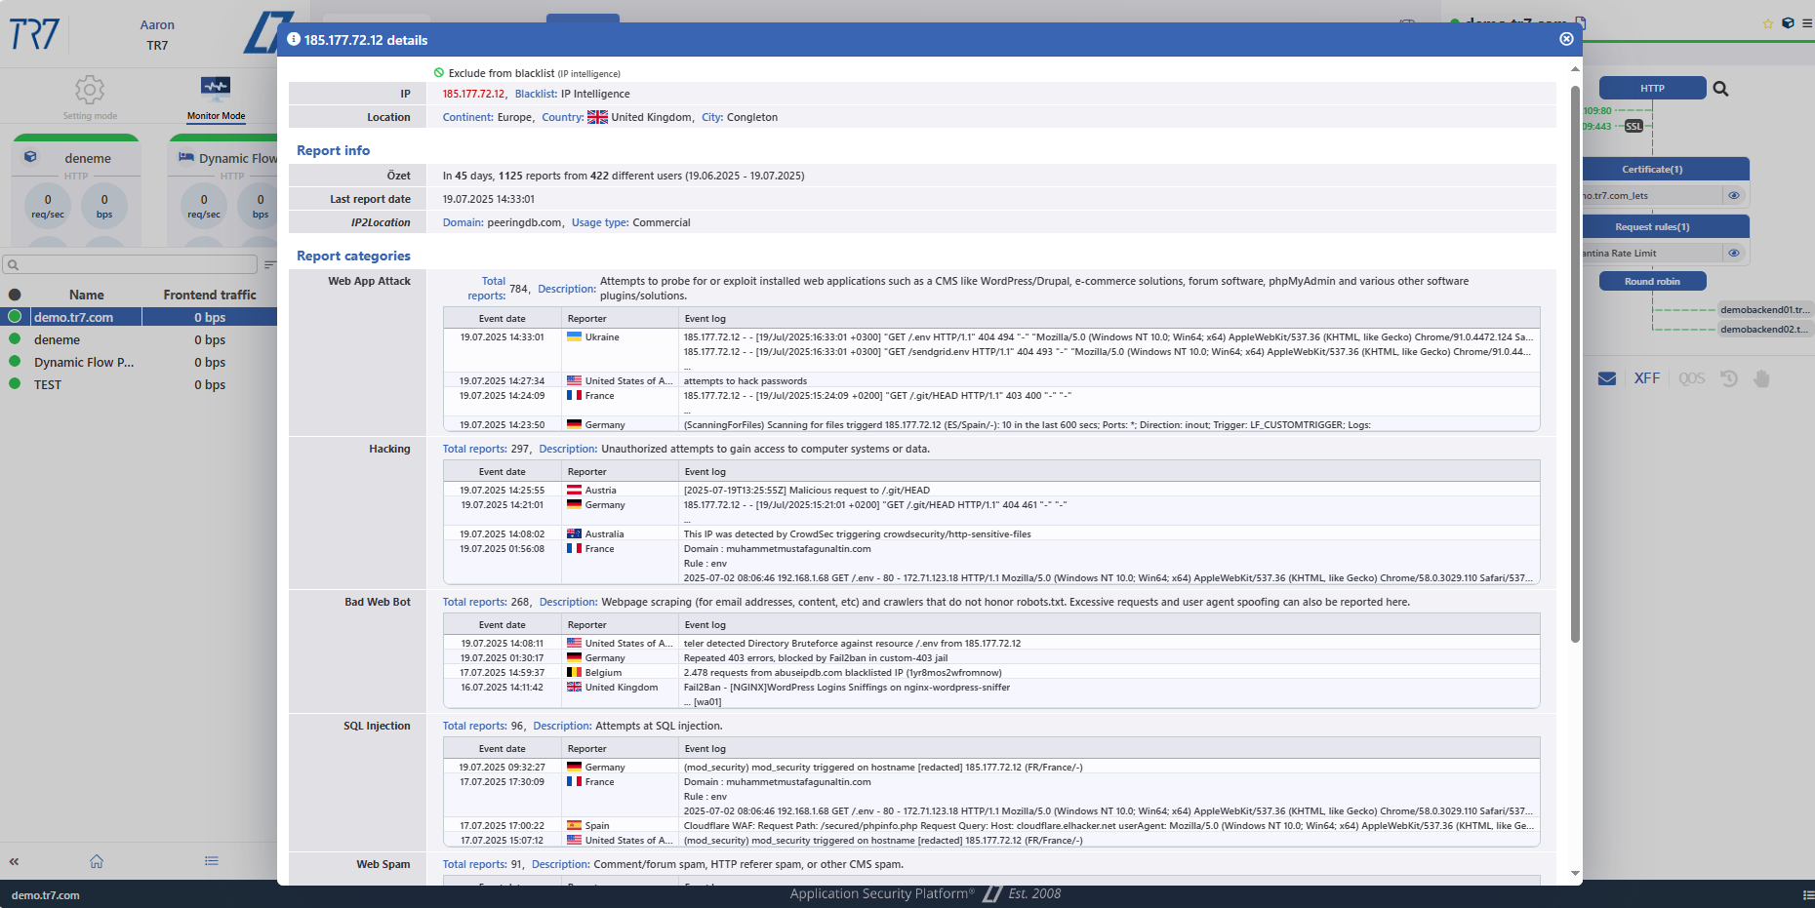Select the deneme row in list
1815x908 pixels.
[58, 340]
